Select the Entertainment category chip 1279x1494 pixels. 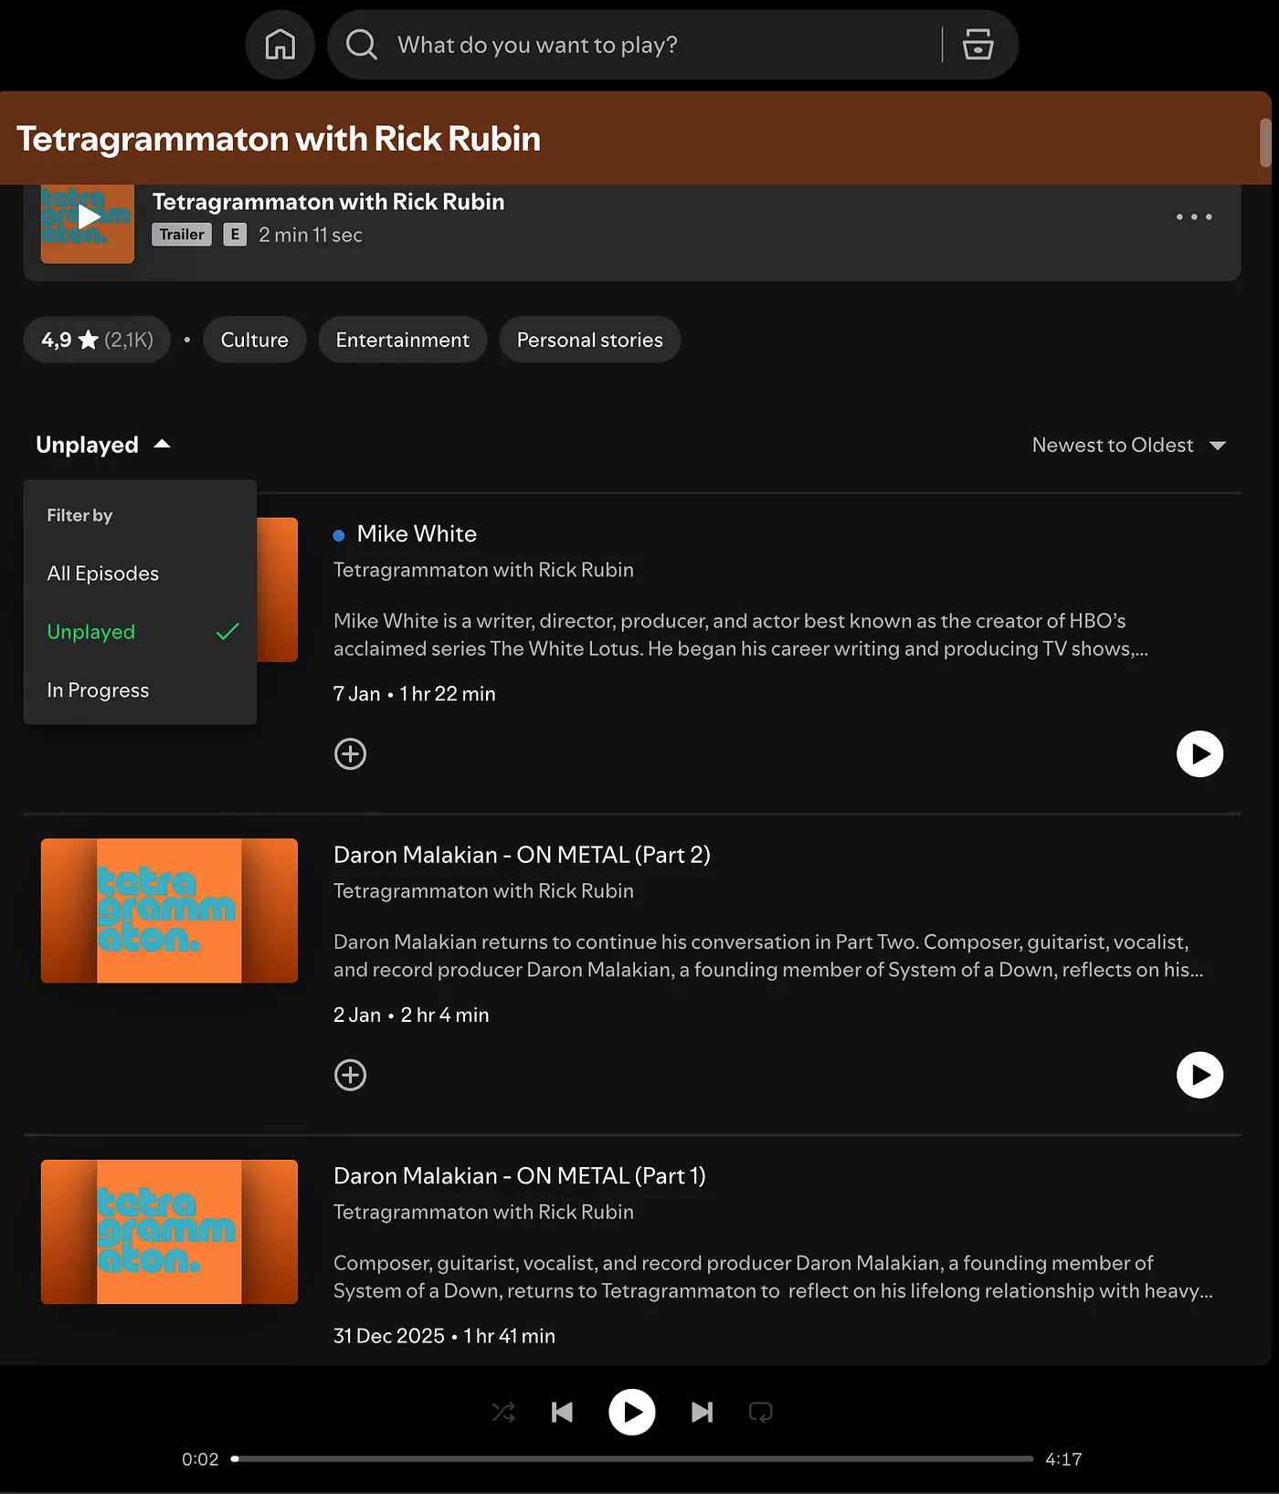403,340
